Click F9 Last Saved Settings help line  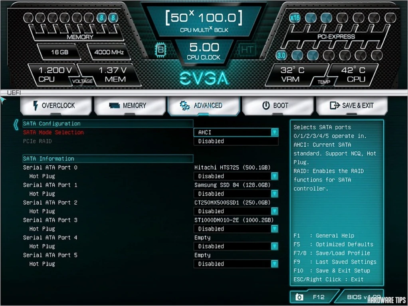335,262
